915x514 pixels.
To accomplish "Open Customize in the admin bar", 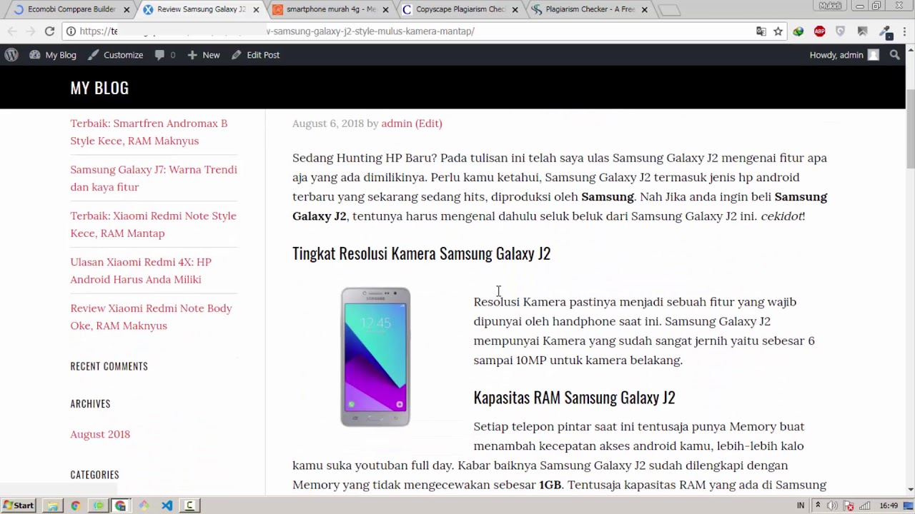I will (x=116, y=55).
